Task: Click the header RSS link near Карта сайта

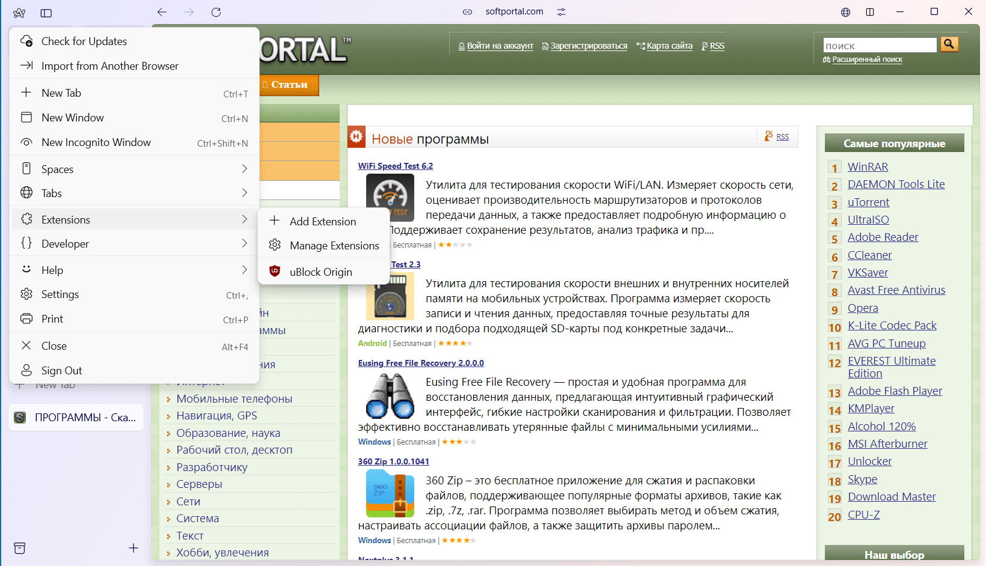Action: [717, 46]
